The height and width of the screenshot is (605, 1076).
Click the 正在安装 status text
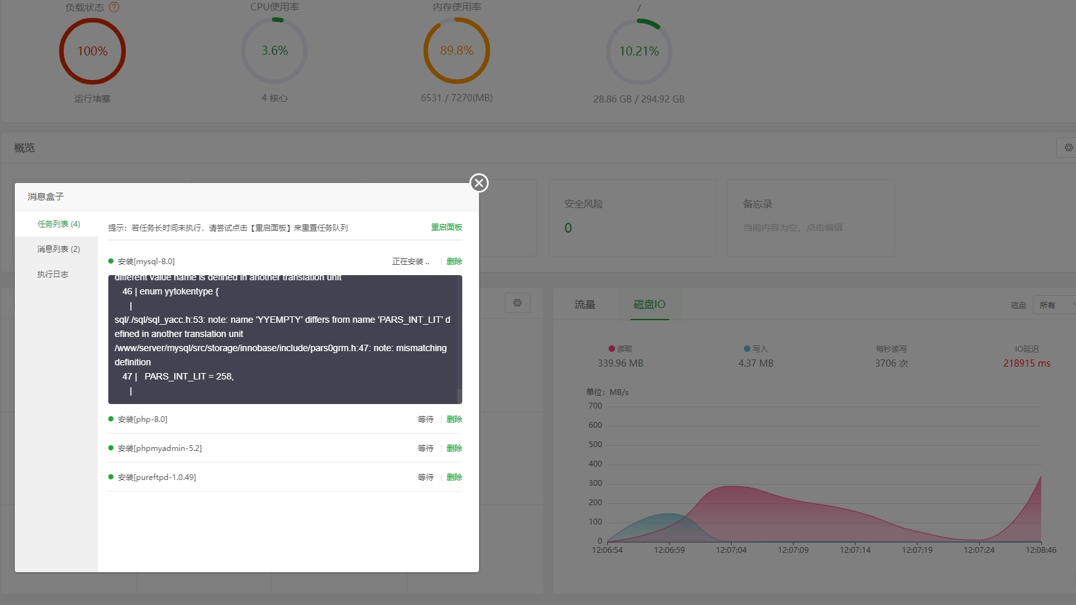[x=411, y=262]
